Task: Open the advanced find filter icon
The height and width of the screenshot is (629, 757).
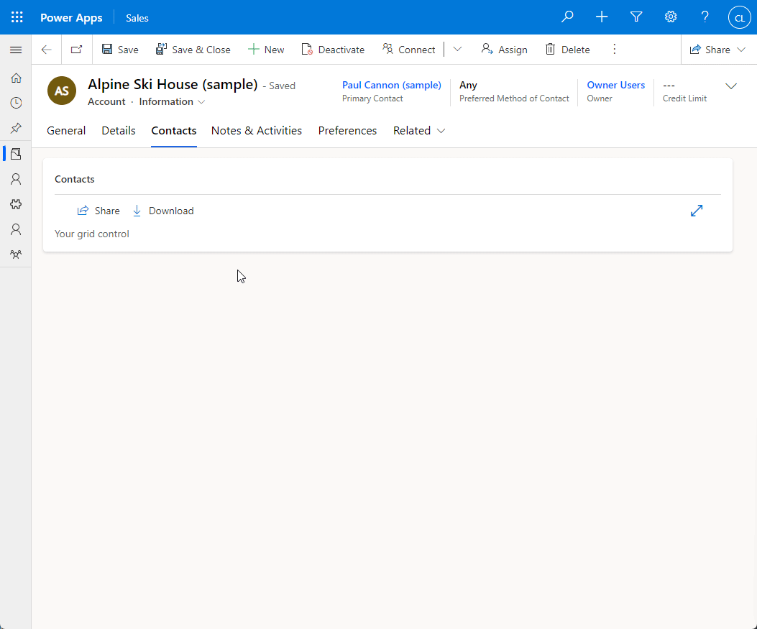Action: [x=636, y=17]
